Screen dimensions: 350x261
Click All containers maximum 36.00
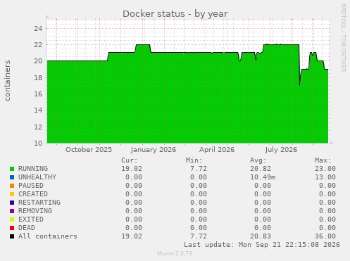pyautogui.click(x=325, y=236)
